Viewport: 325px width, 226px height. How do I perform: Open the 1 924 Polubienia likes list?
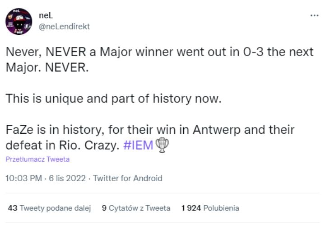tap(210, 208)
